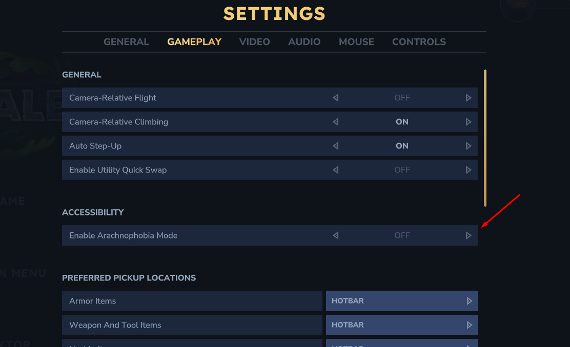This screenshot has width=570, height=347.
Task: Toggle Enable Arachnophobia Mode OFF value
Action: (x=402, y=235)
